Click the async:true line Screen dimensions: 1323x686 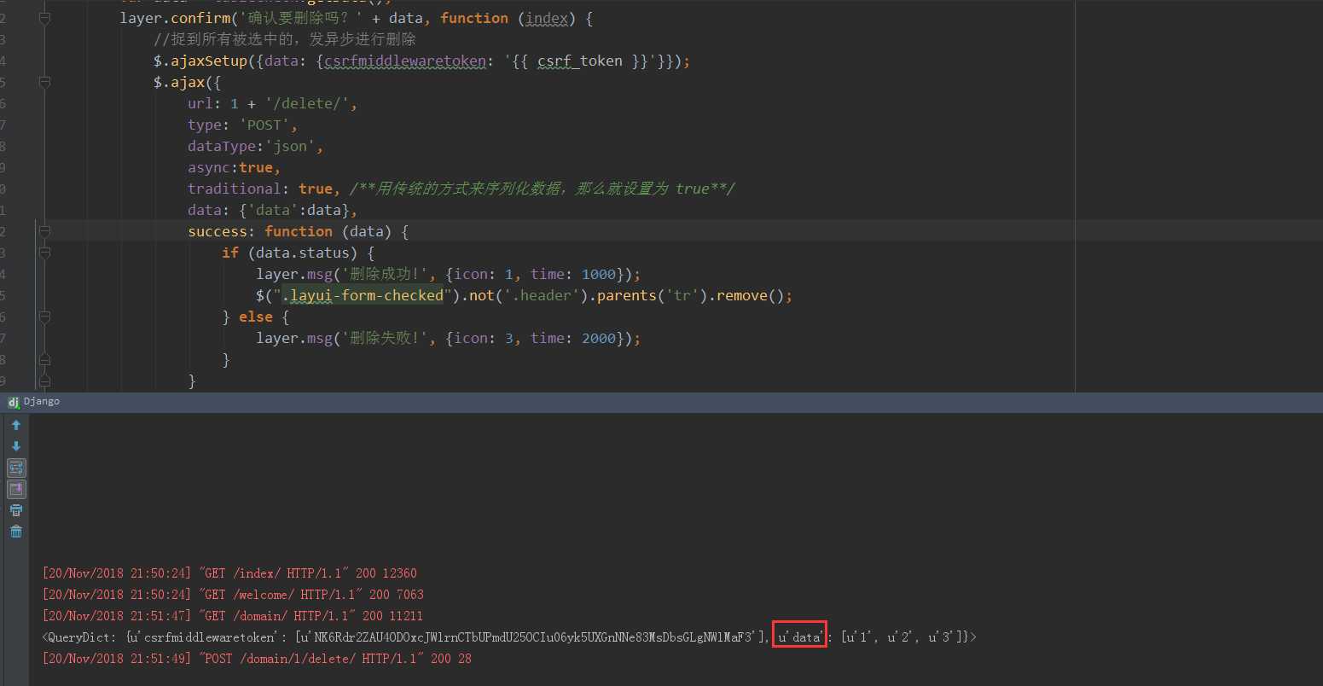pyautogui.click(x=235, y=167)
